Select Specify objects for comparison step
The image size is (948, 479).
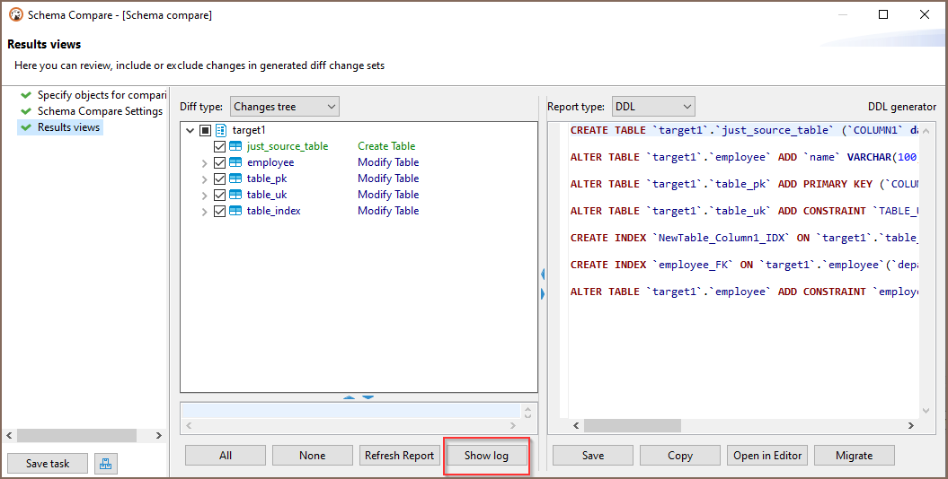tap(102, 95)
